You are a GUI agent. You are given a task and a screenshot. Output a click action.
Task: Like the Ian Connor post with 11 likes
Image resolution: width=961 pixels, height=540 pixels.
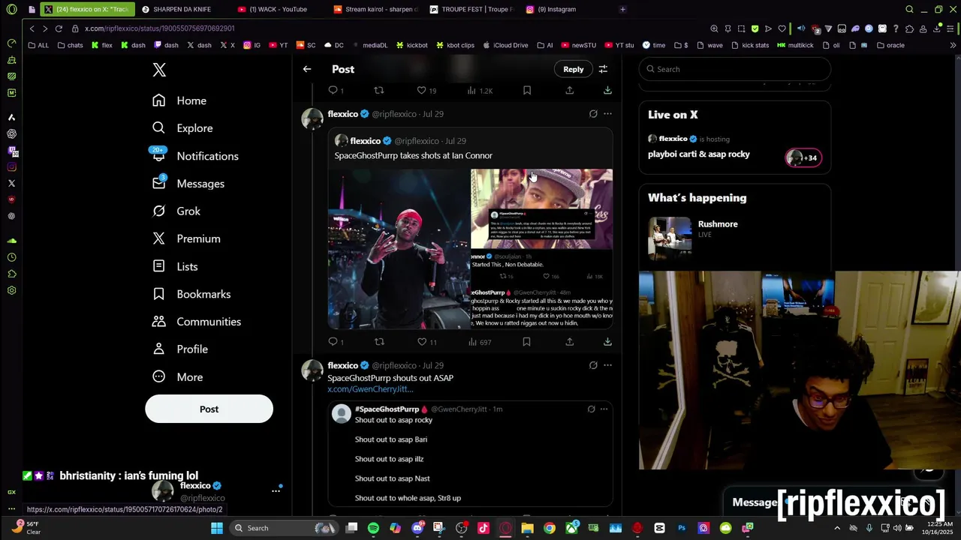pos(422,342)
